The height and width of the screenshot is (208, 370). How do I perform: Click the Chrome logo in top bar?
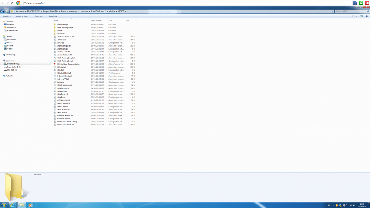[18, 3]
